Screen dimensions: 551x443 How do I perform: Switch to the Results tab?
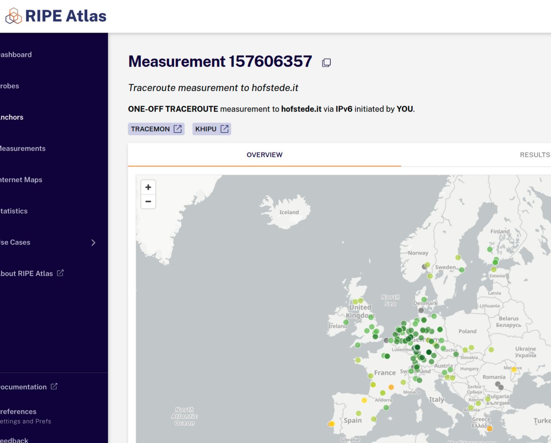tap(535, 155)
